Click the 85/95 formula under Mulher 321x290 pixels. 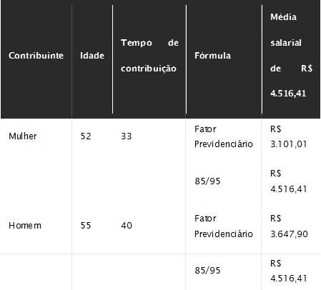click(207, 181)
